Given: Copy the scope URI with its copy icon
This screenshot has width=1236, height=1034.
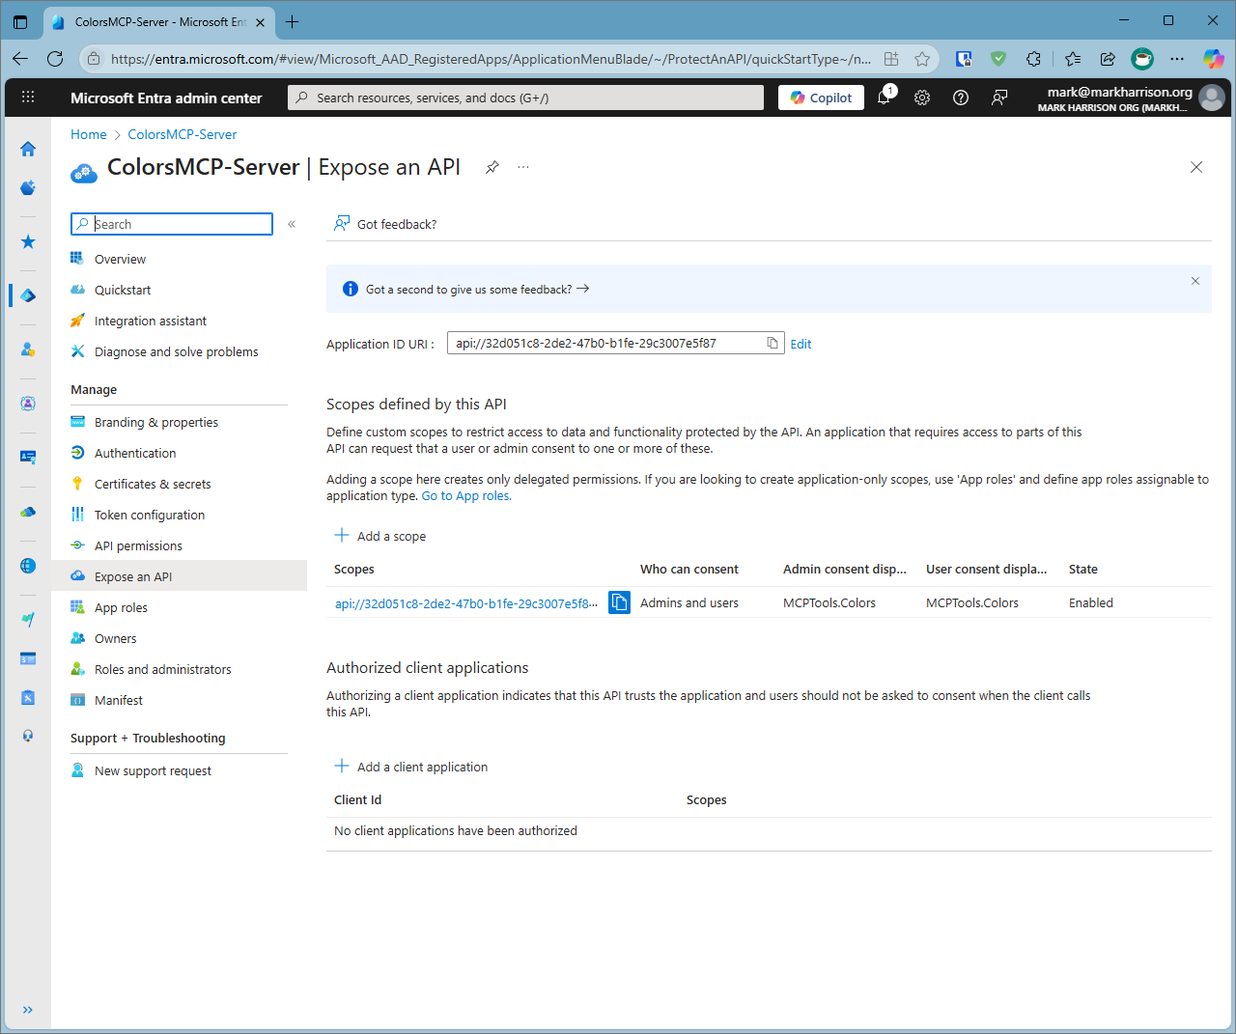Looking at the screenshot, I should coord(618,601).
